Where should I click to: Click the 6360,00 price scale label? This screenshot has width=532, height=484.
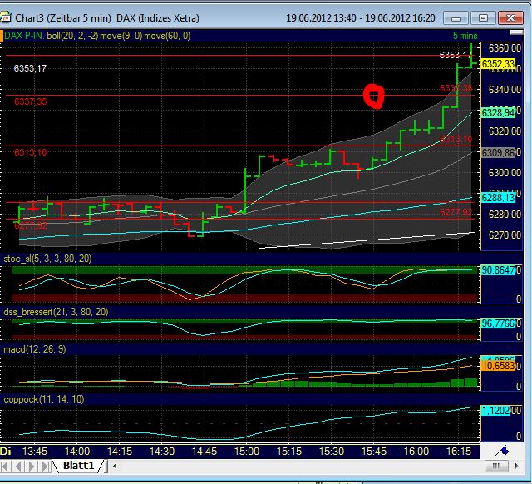pos(505,48)
